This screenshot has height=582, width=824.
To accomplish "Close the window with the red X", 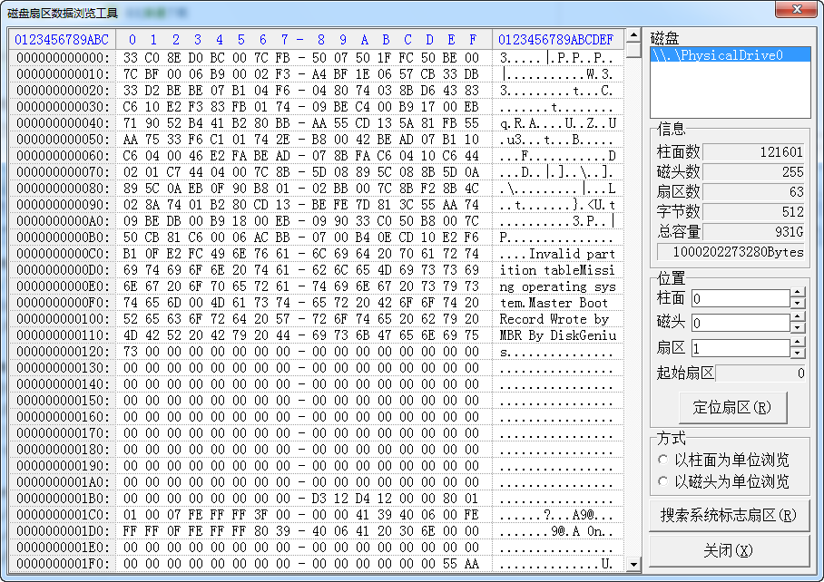I will (795, 9).
